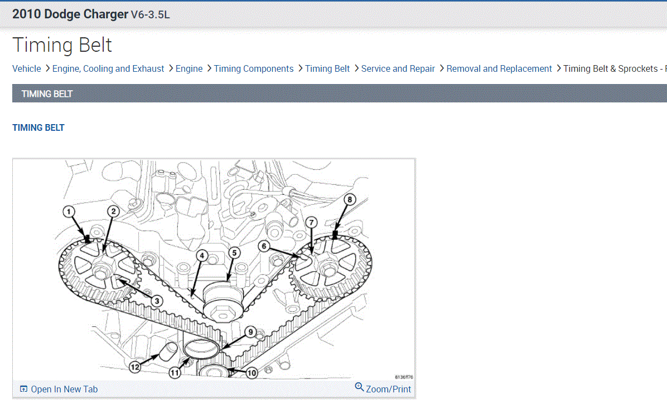Open the Engine breadcrumb link
This screenshot has height=408, width=667.
189,69
